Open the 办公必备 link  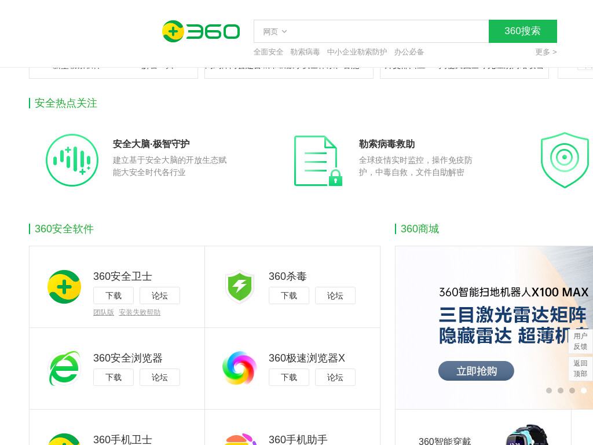tap(409, 52)
